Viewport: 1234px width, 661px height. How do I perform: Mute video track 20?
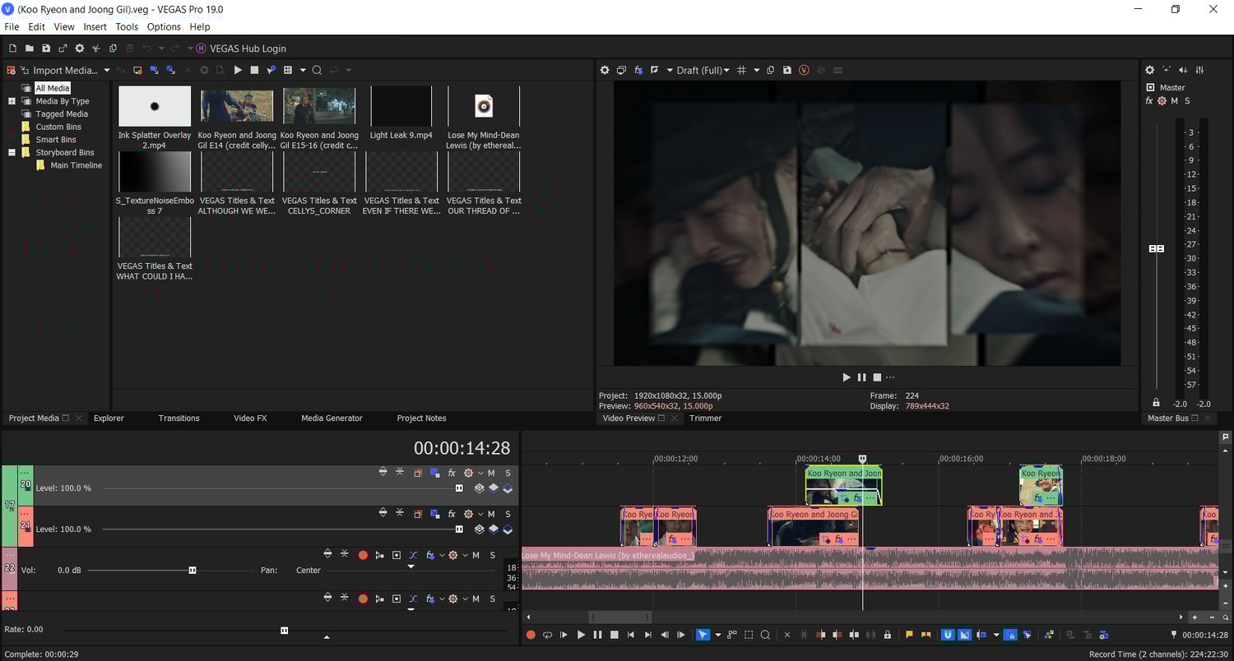click(x=492, y=473)
